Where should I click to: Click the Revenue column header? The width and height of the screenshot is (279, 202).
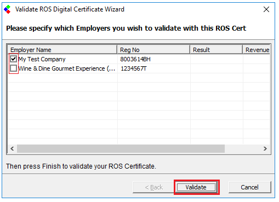tap(257, 50)
